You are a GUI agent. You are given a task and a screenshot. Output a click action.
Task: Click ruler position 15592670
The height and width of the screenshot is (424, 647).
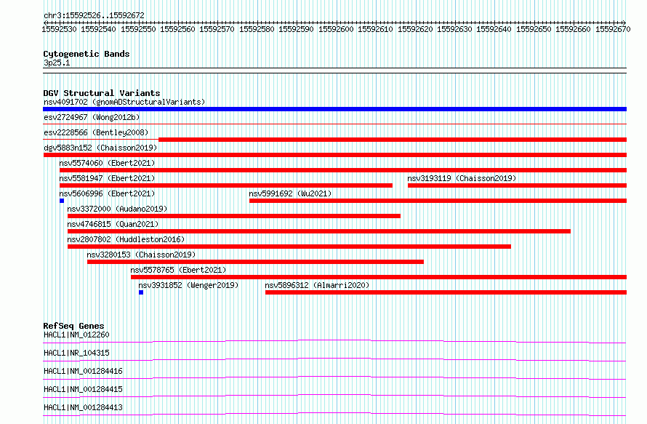click(613, 29)
